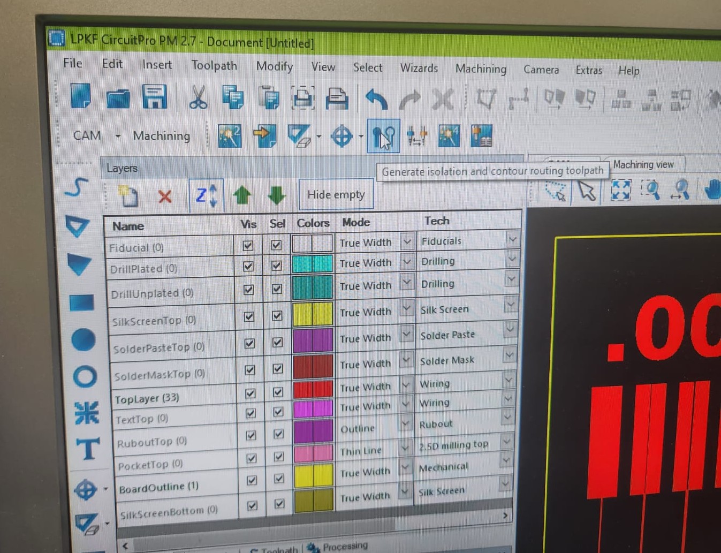Open the Machining menu in the menu bar
Image resolution: width=721 pixels, height=553 pixels.
[481, 69]
